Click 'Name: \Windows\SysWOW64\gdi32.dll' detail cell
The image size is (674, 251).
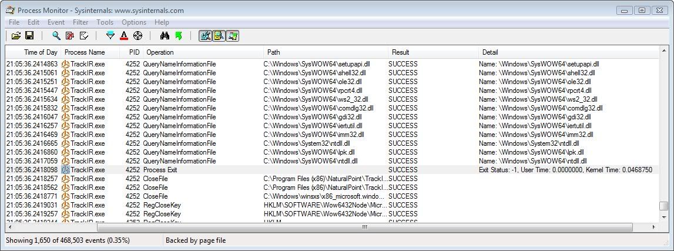click(534, 117)
